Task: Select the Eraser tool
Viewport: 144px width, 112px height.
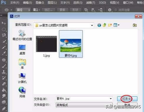Action: (x=4, y=84)
